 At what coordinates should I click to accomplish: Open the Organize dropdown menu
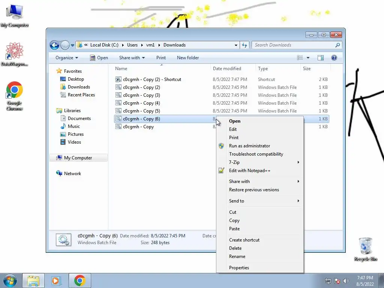pos(67,58)
